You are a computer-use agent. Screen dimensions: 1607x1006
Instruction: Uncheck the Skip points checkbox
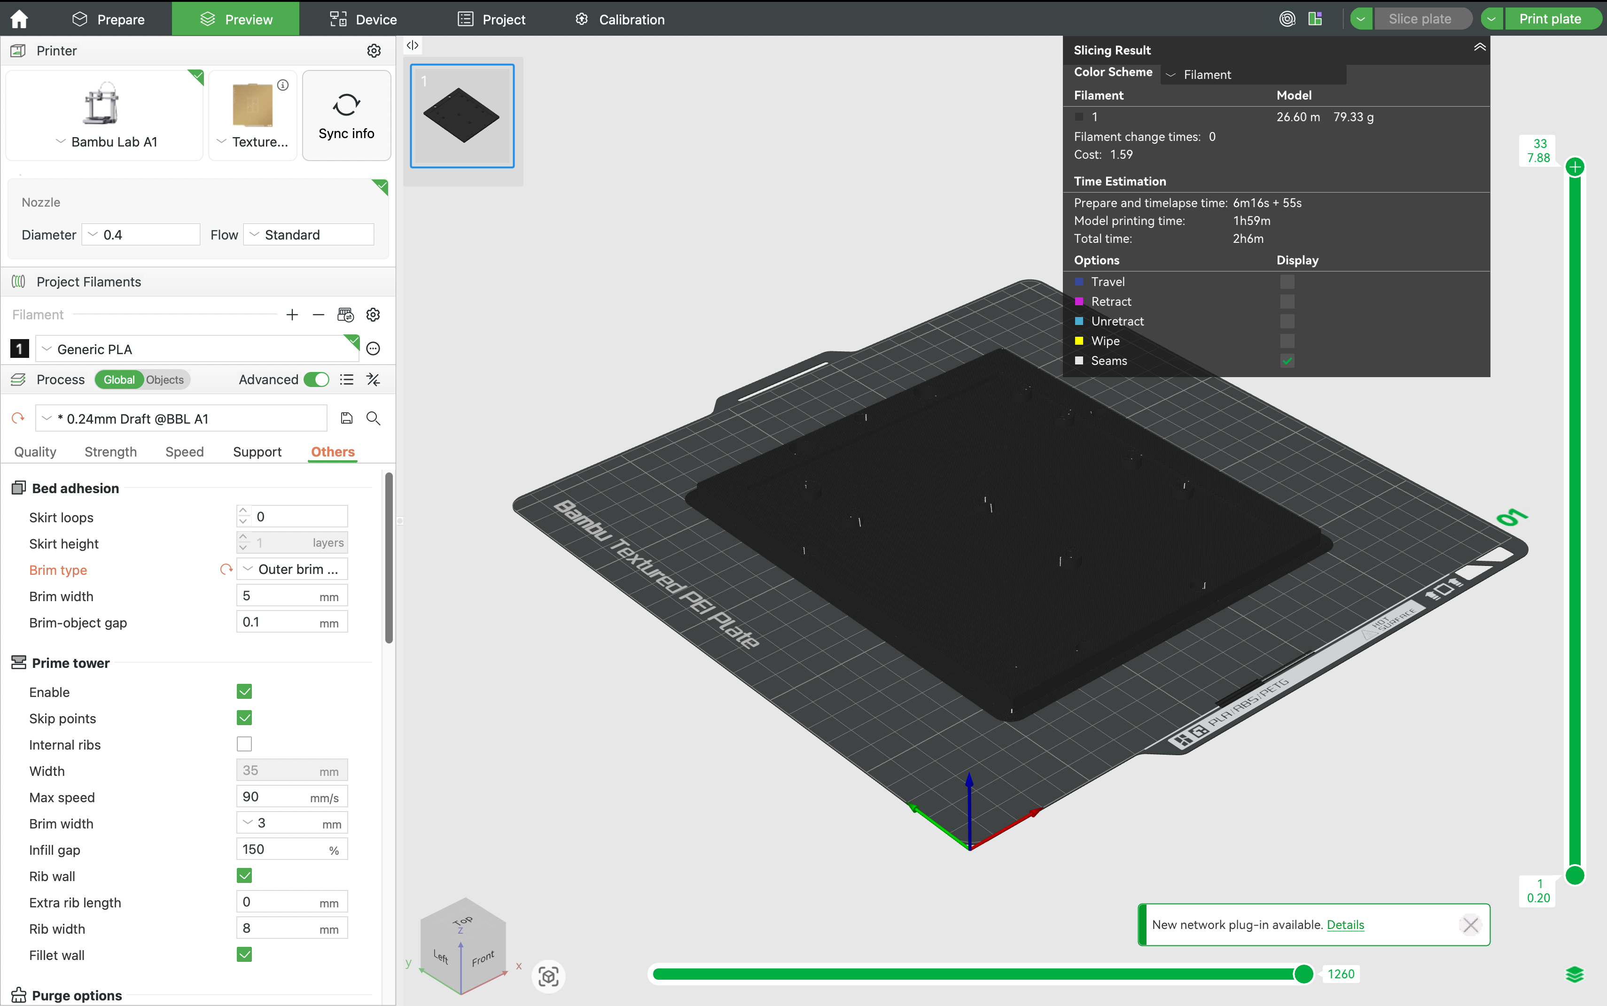point(244,718)
